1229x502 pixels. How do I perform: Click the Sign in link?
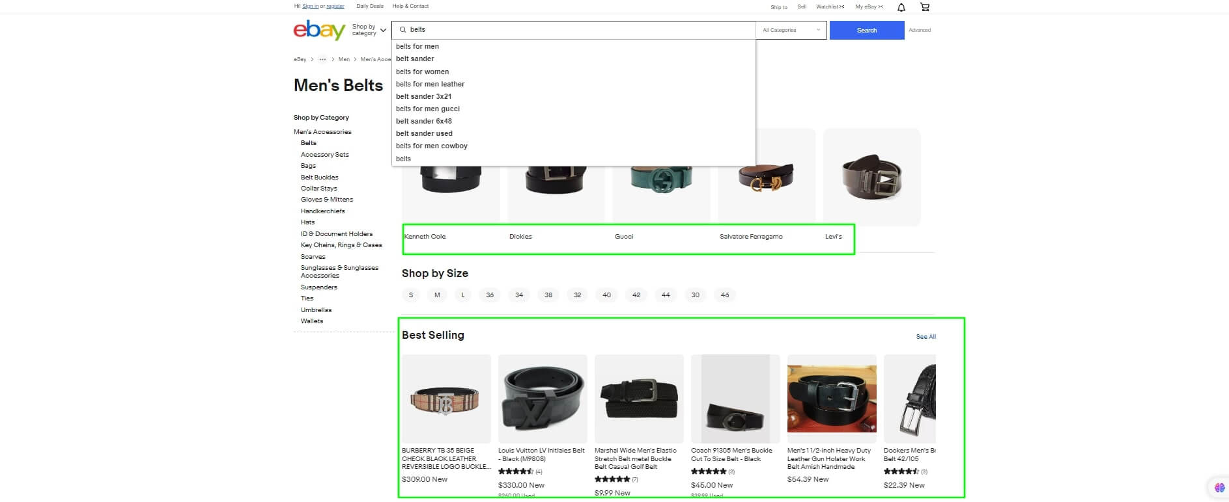[x=310, y=6]
